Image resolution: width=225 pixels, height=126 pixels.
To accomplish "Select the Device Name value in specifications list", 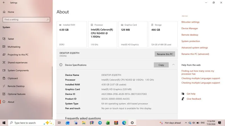I will pyautogui.click(x=111, y=75).
